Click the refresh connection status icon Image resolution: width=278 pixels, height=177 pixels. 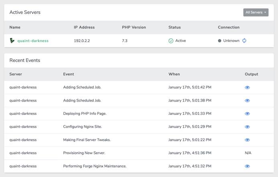coord(244,41)
